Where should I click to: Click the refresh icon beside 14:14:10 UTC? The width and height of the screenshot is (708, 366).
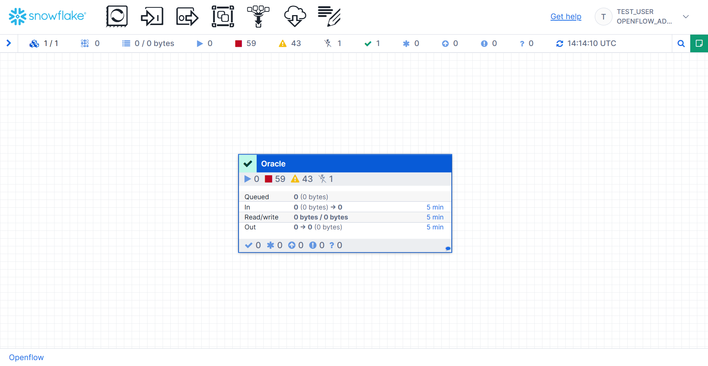pyautogui.click(x=560, y=43)
